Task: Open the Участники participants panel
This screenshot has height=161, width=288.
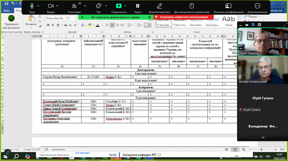Action: 74,6
